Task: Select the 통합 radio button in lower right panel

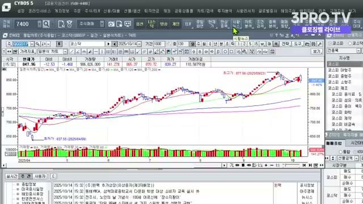Action: coord(340,152)
